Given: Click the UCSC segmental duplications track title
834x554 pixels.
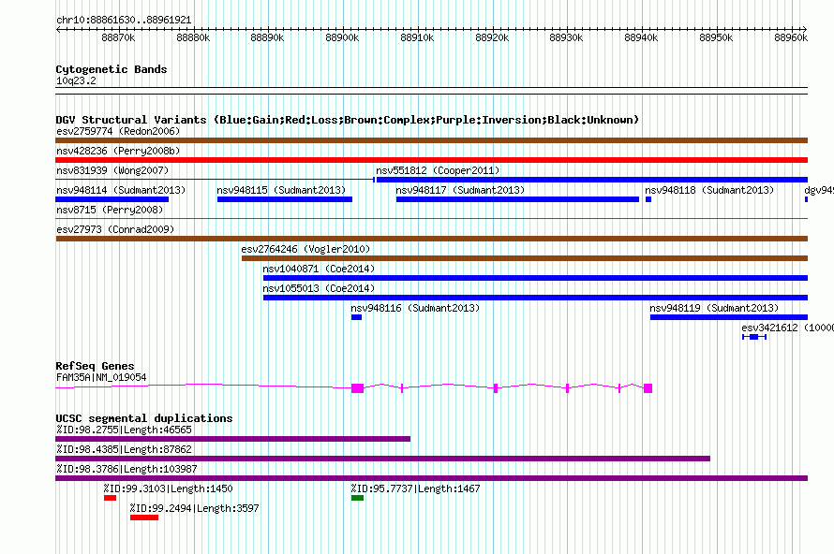Looking at the screenshot, I should pos(144,418).
